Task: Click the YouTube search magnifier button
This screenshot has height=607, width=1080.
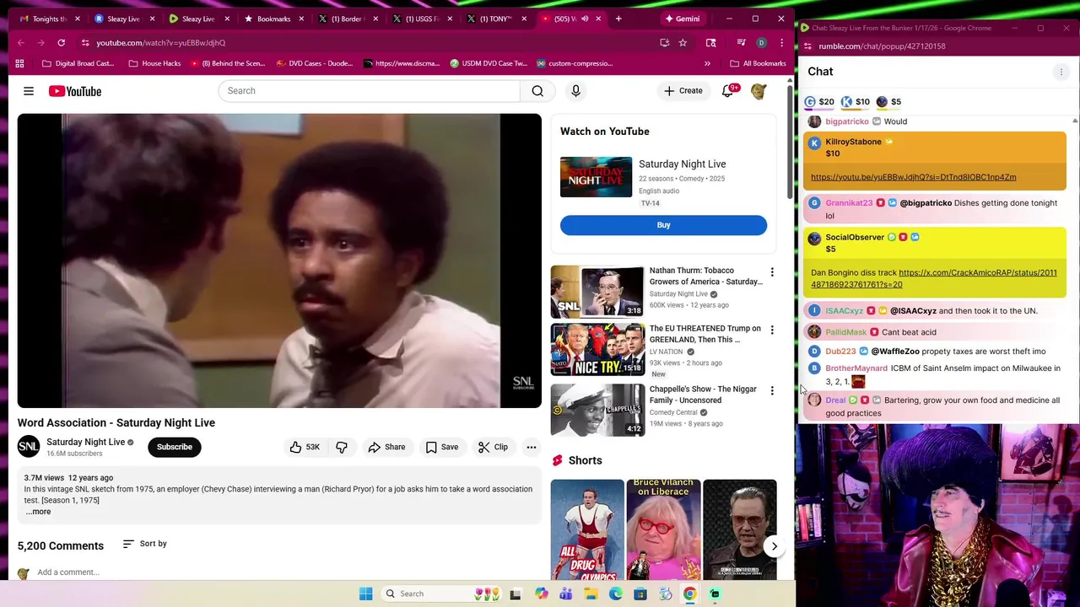Action: 537,91
